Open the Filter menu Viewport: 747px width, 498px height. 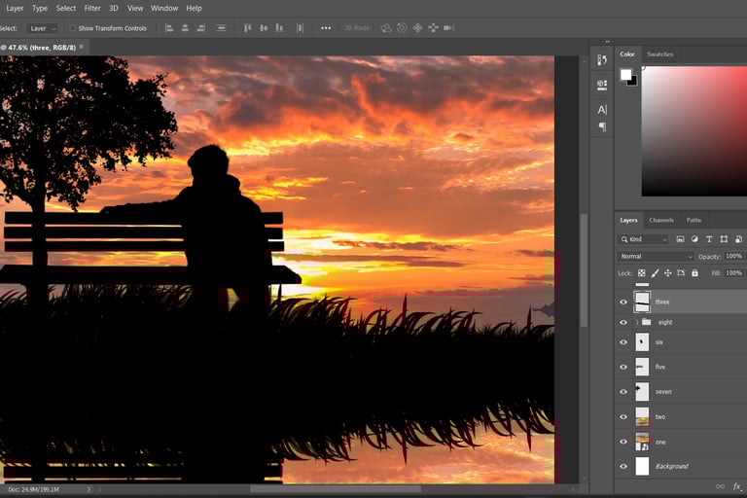92,8
